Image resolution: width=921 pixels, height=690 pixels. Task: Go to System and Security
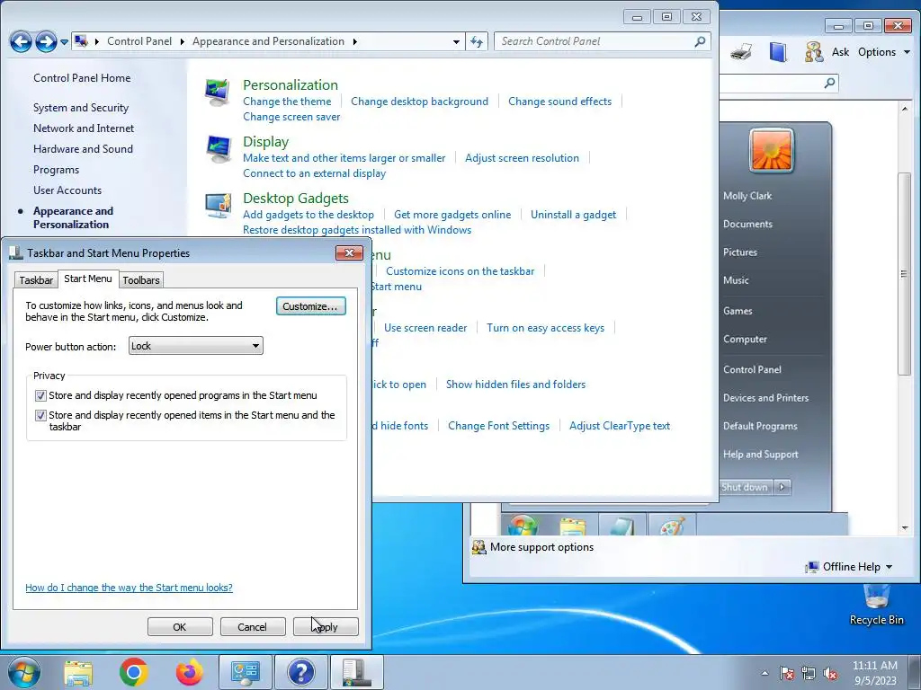(x=80, y=108)
